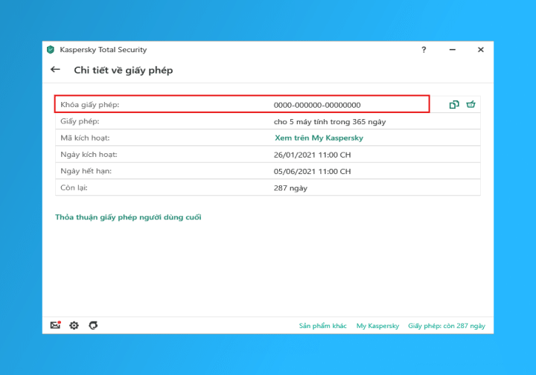Open 'Thỏa thuận giấy phép người dùng cuối' link
536x375 pixels.
pyautogui.click(x=128, y=217)
